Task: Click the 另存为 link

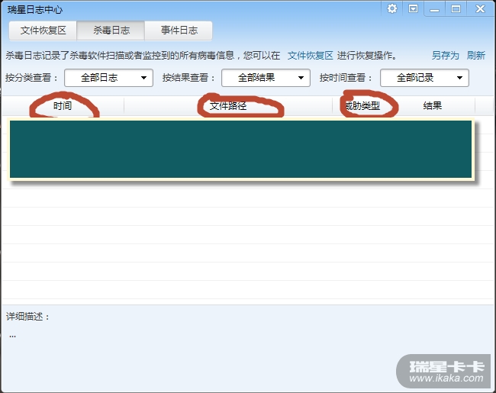Action: pyautogui.click(x=445, y=56)
